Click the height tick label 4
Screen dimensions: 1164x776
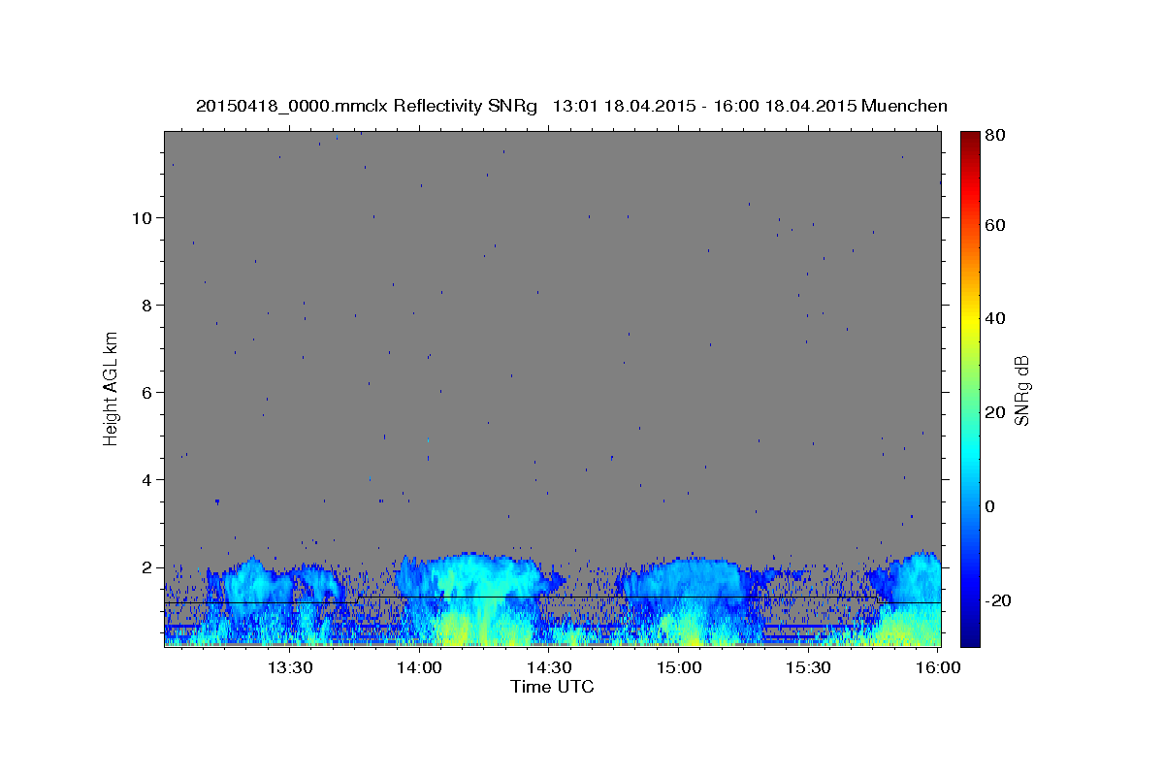pyautogui.click(x=146, y=479)
